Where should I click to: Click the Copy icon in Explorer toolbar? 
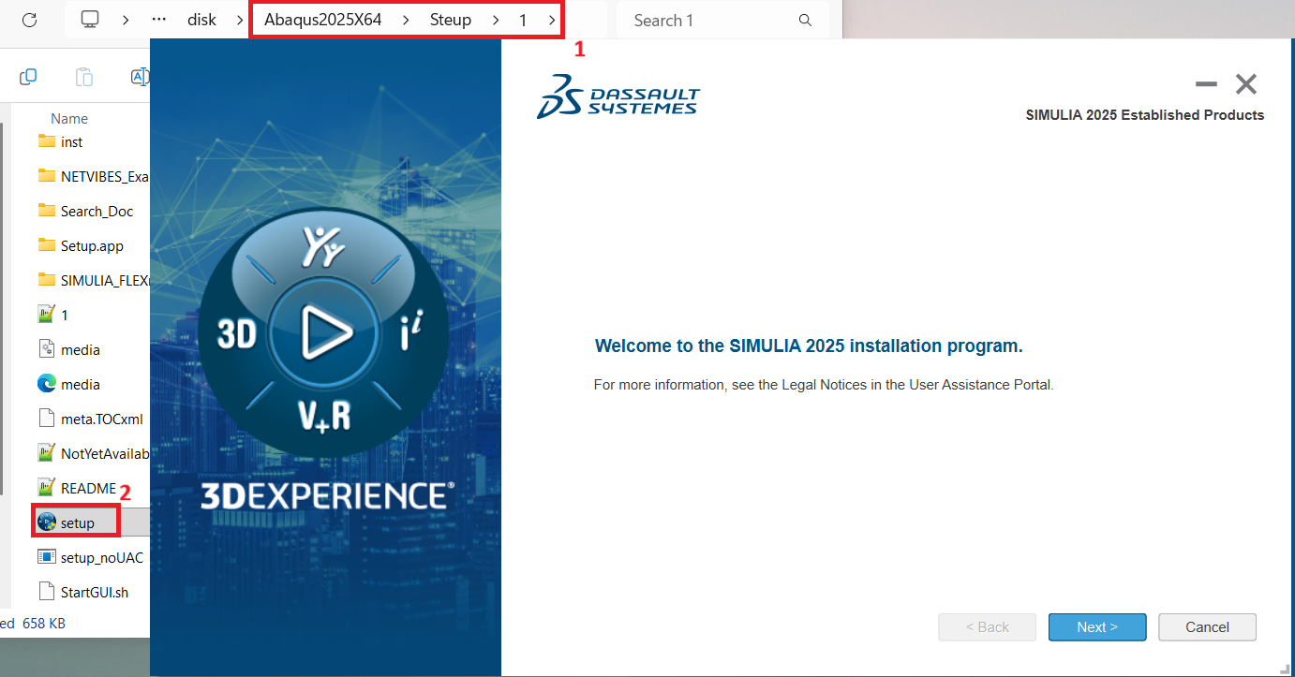coord(28,76)
